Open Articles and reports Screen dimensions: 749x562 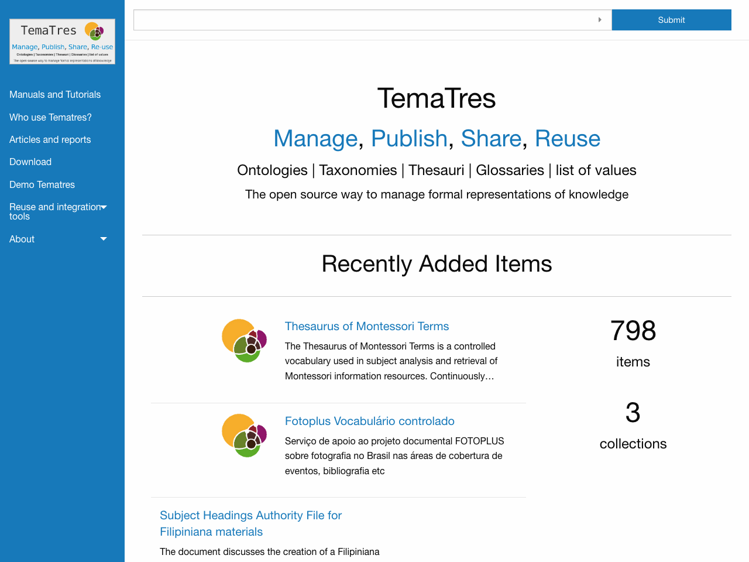[x=50, y=139]
